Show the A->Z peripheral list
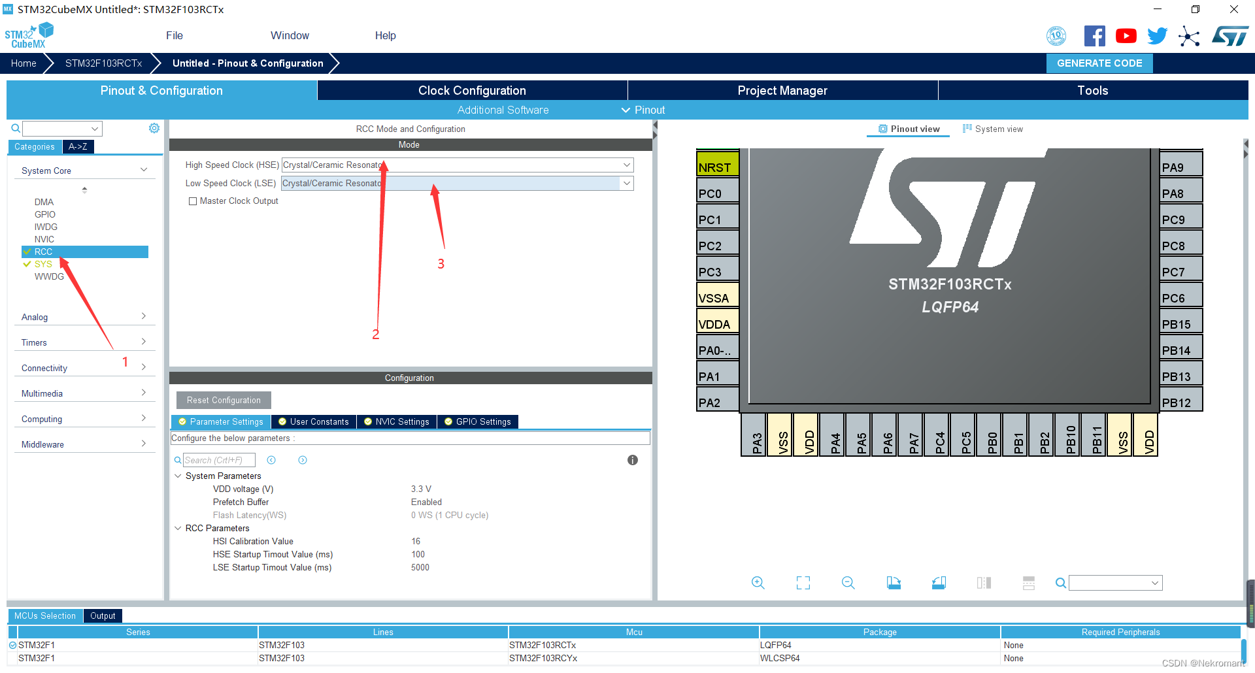The width and height of the screenshot is (1255, 673). (x=78, y=146)
